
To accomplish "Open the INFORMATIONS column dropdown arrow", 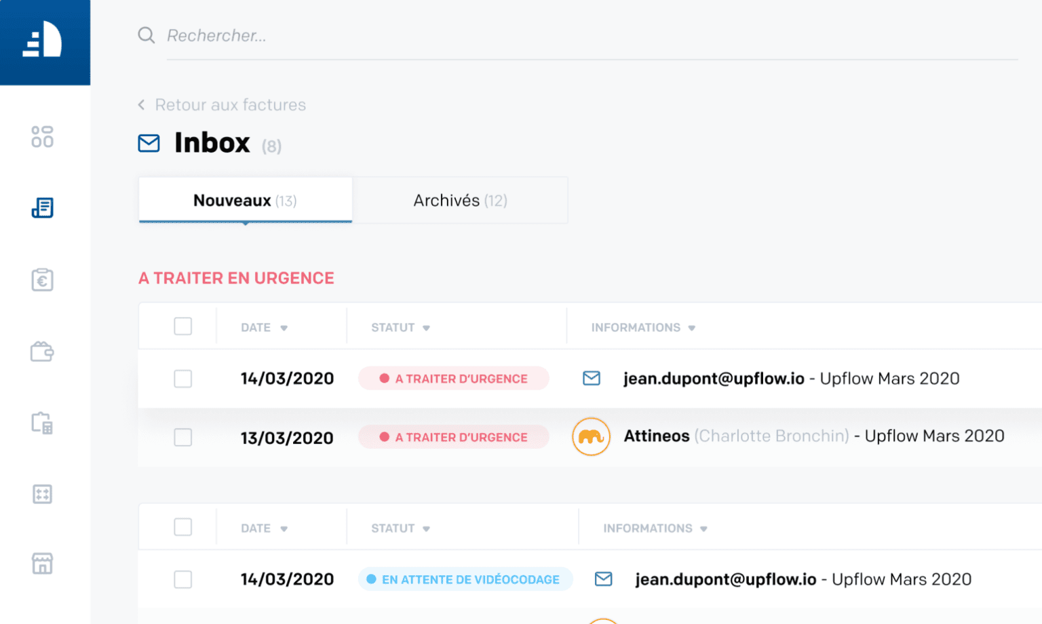I will click(691, 327).
